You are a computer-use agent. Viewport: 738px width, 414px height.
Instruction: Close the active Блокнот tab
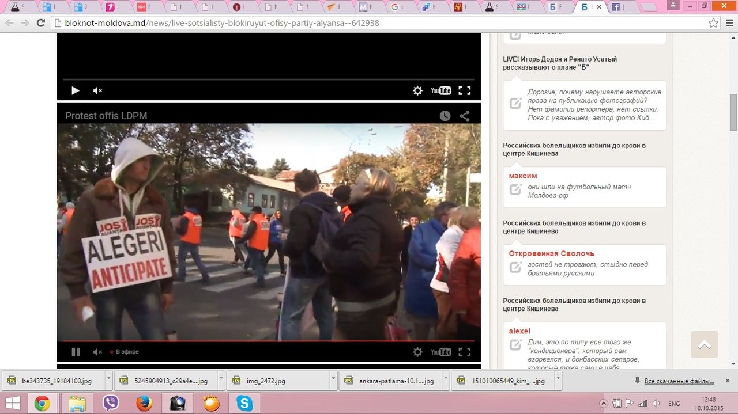coord(598,7)
